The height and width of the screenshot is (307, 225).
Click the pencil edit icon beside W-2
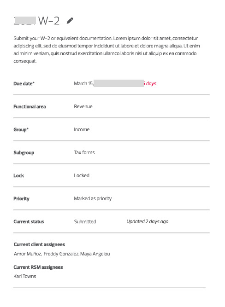(70, 21)
